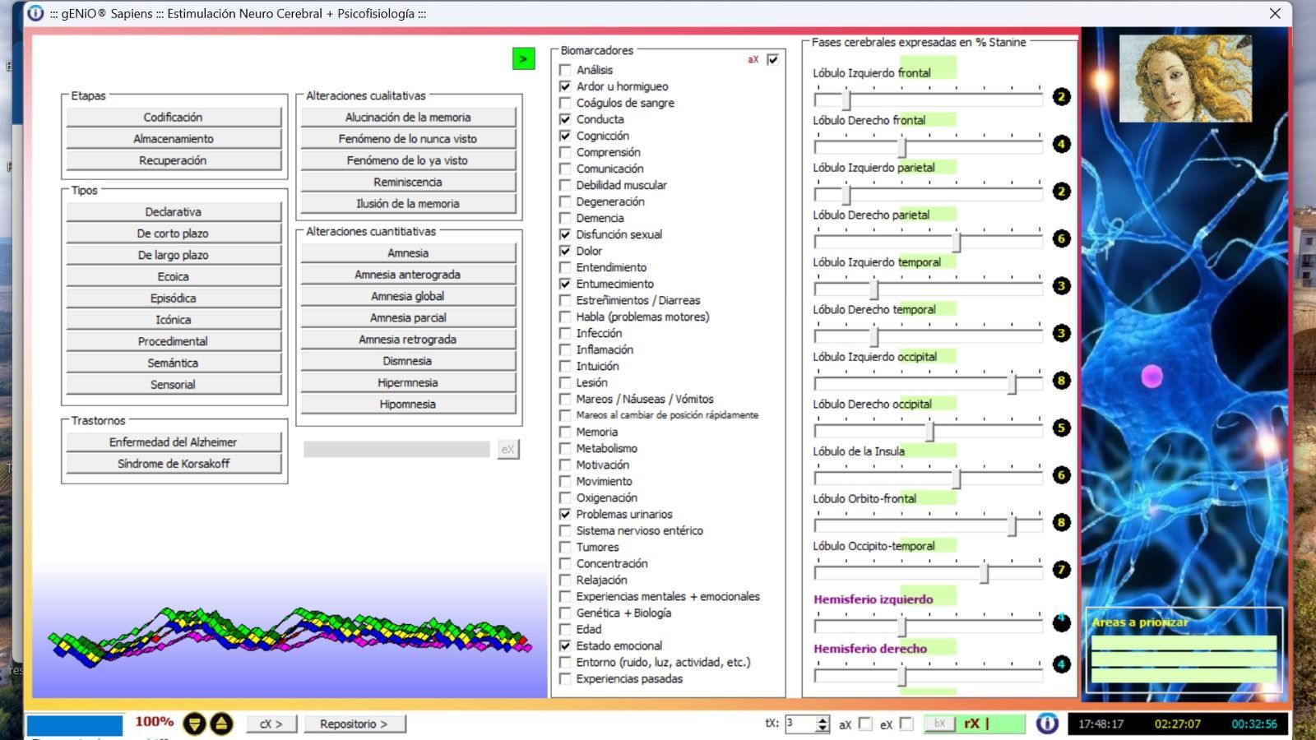Screen dimensions: 1316x740
Task: Decrease the tX value with the down arrow
Action: pos(822,728)
